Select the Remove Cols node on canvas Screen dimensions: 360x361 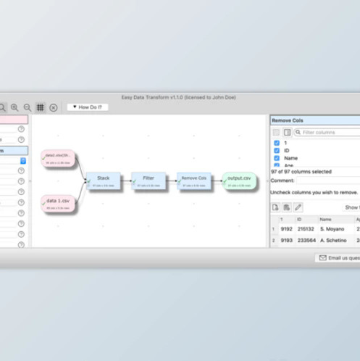194,181
